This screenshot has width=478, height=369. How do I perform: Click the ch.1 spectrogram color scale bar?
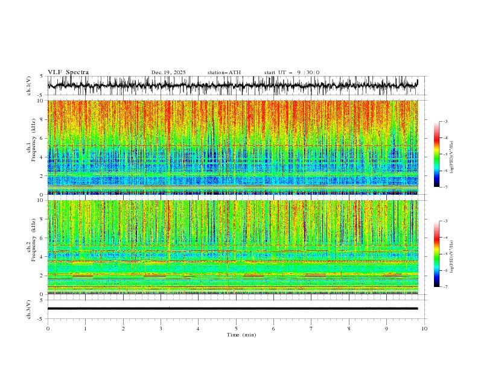pyautogui.click(x=436, y=154)
